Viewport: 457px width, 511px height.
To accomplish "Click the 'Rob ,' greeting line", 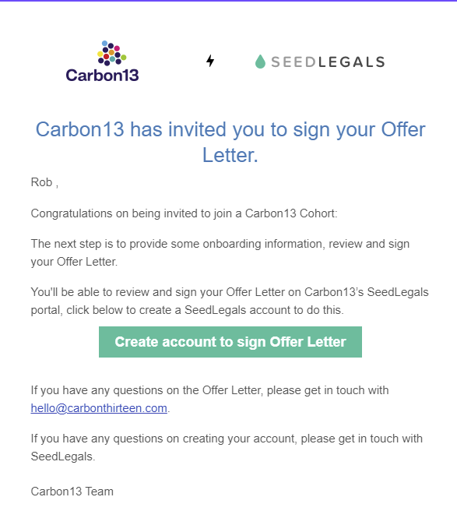I will click(44, 182).
